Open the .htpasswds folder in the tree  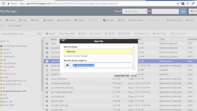tap(9, 56)
